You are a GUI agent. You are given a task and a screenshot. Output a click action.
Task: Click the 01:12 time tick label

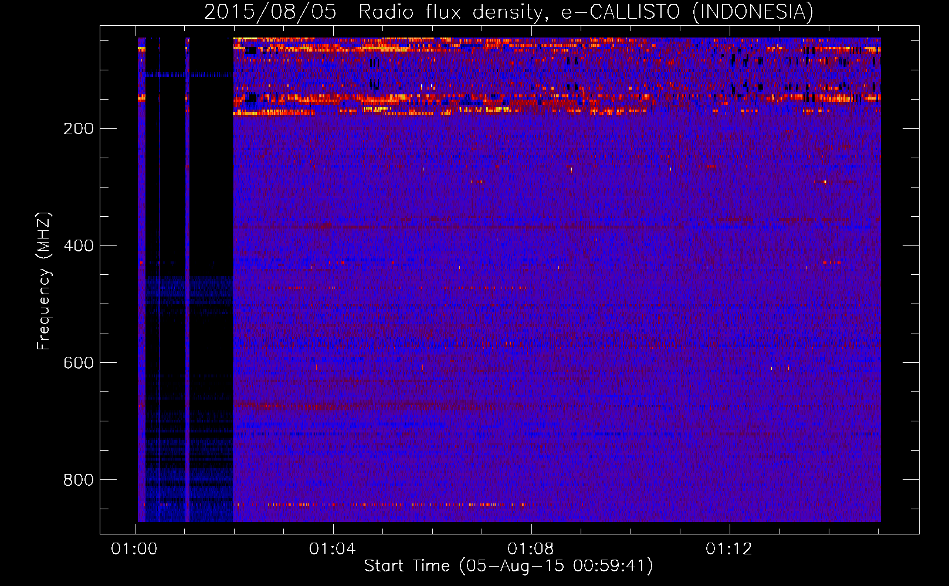click(729, 549)
